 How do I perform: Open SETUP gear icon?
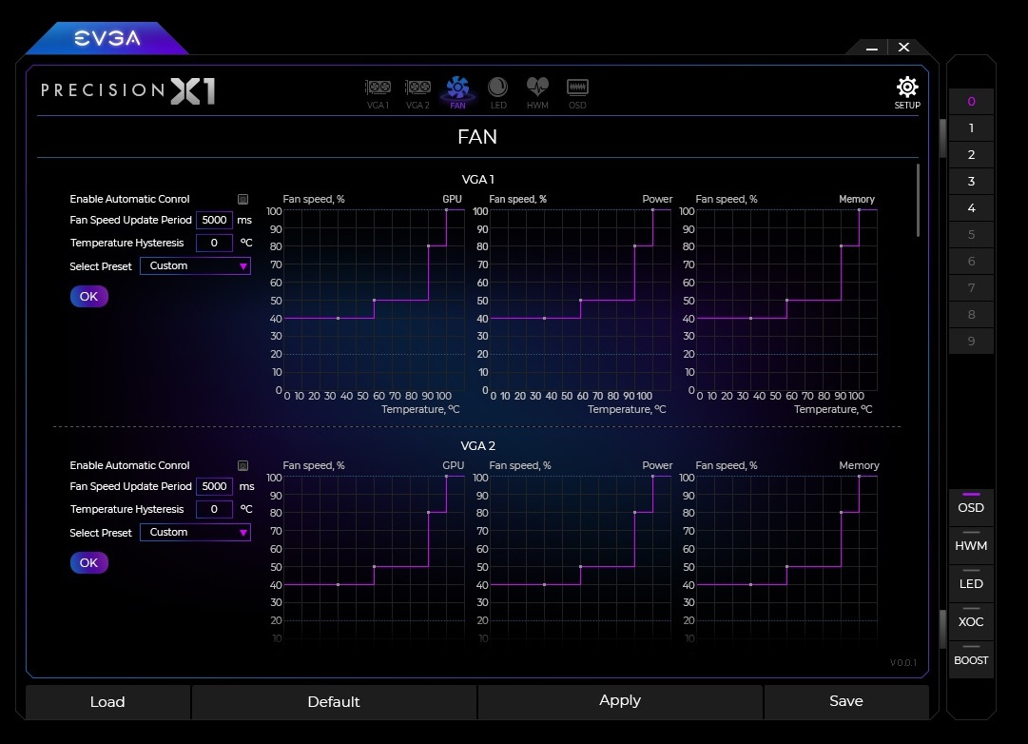click(907, 92)
